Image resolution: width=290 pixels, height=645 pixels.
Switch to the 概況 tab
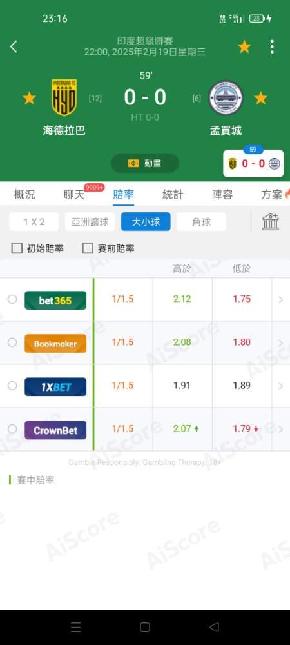pos(24,195)
